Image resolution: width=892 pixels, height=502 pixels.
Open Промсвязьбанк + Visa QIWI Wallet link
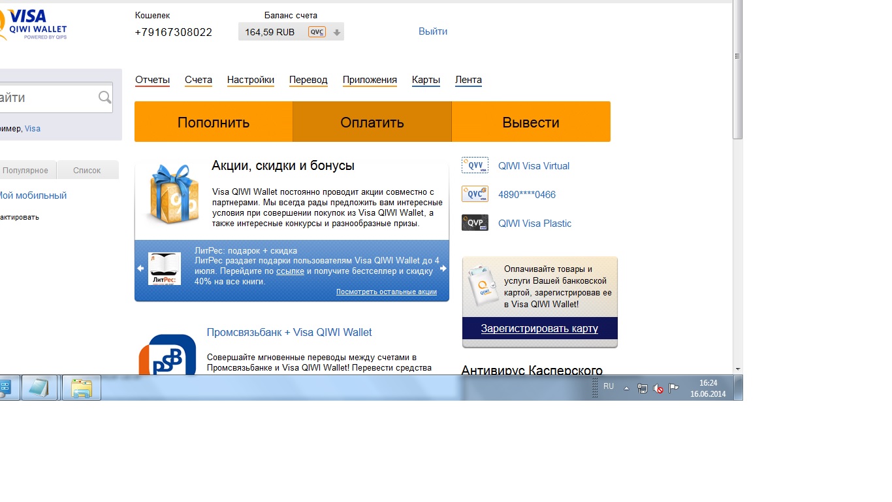289,332
